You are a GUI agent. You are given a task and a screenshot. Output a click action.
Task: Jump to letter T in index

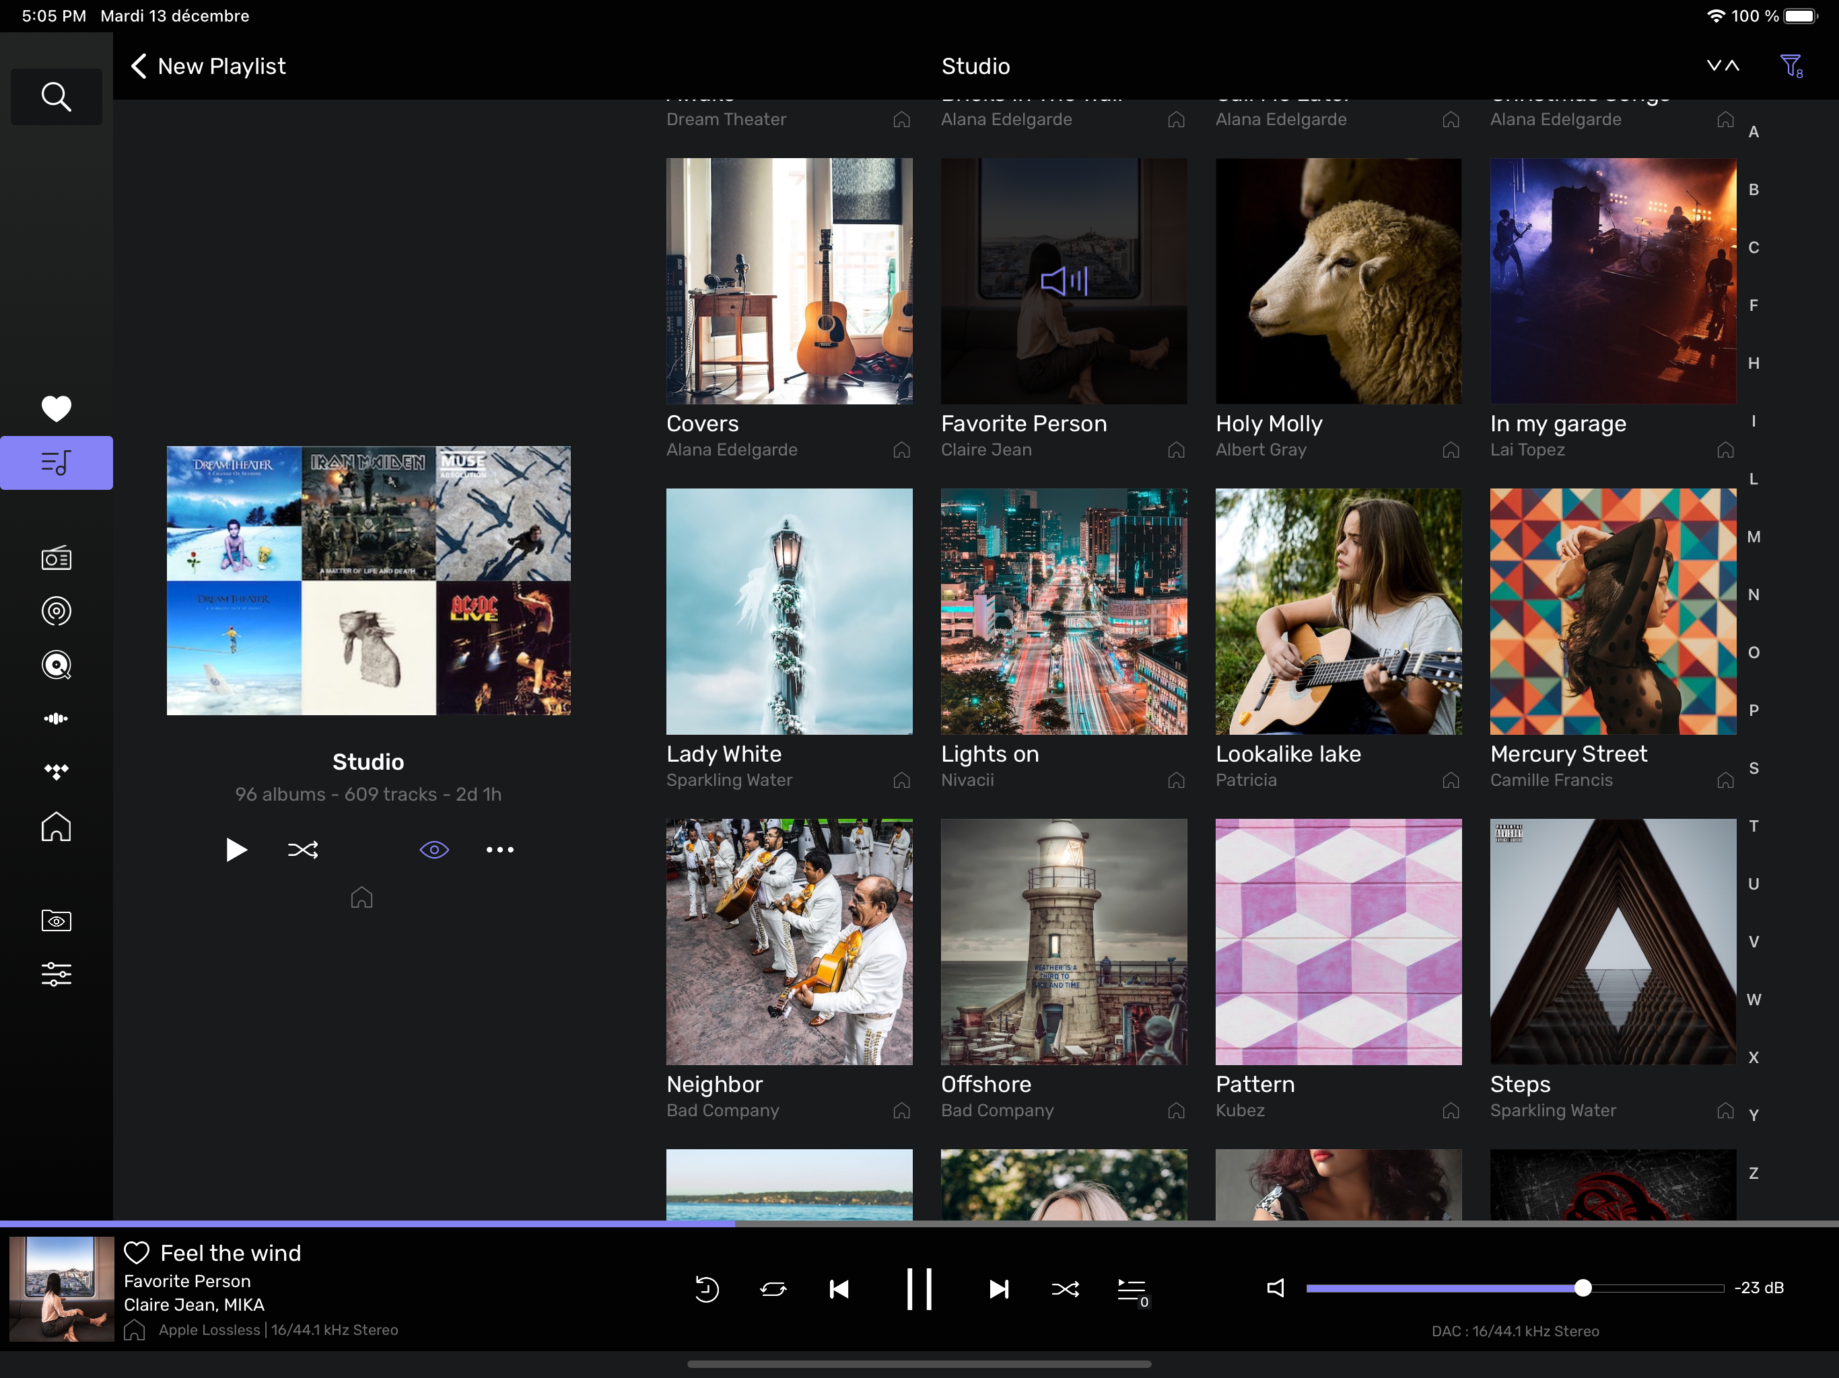click(x=1753, y=826)
